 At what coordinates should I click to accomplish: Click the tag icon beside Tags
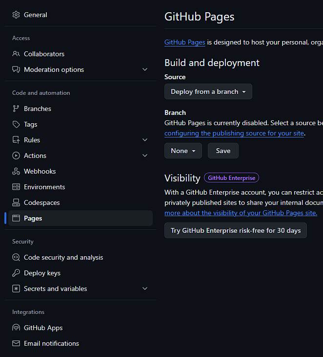(x=16, y=125)
